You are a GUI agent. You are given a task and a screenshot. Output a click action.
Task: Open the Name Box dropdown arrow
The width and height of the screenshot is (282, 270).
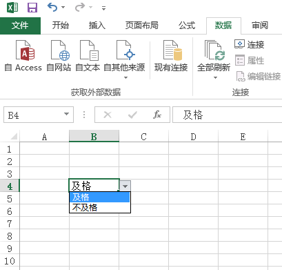66,114
